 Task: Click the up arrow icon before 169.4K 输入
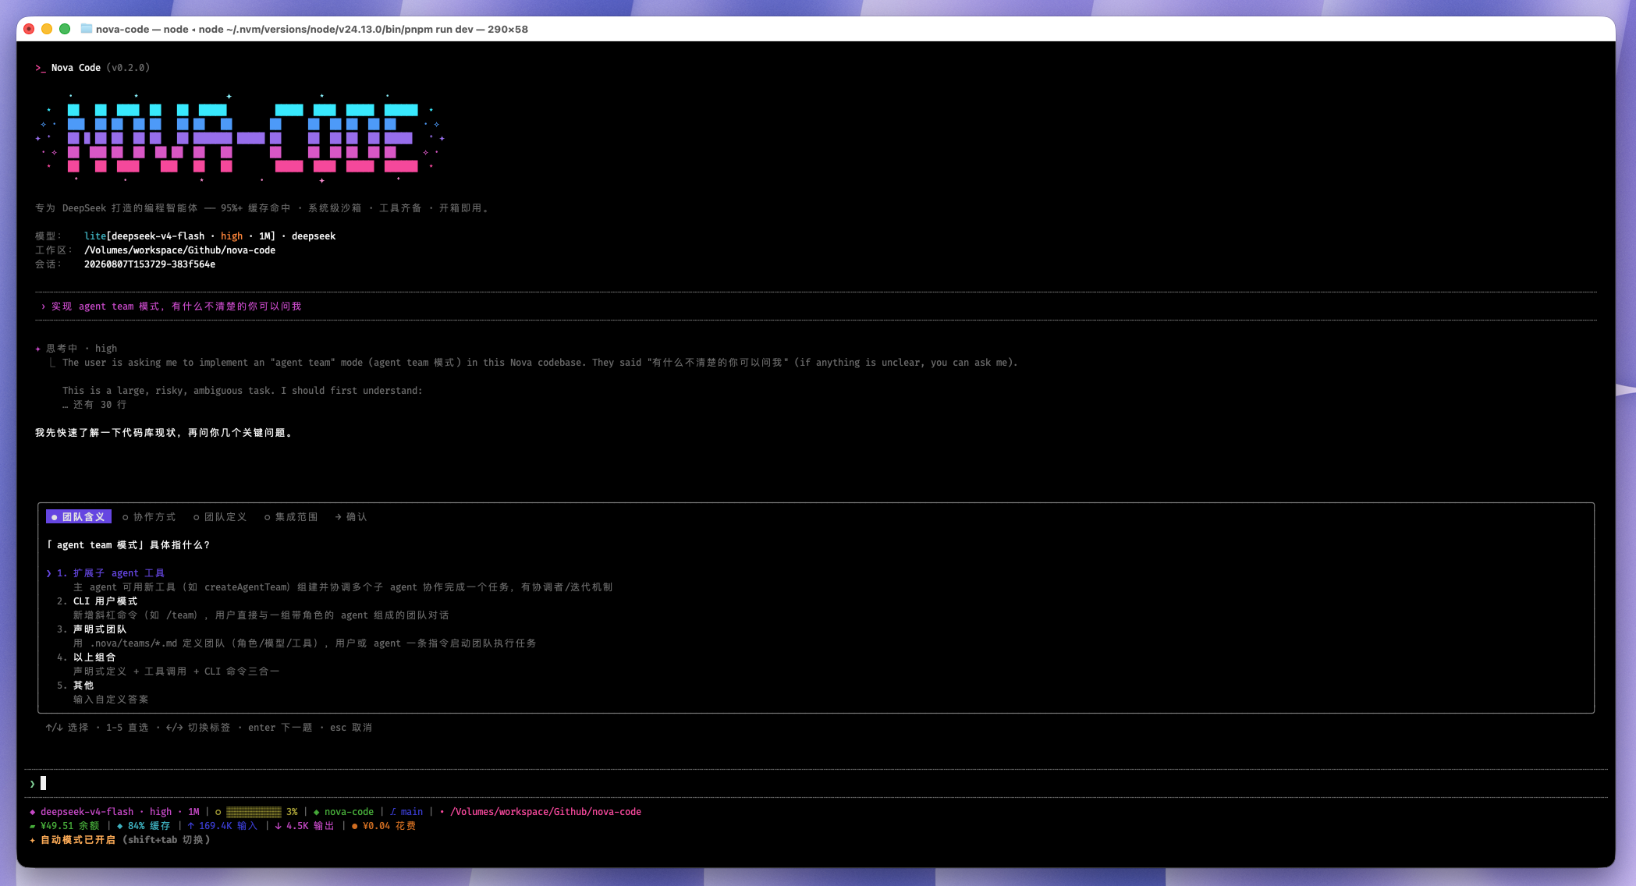tap(191, 826)
